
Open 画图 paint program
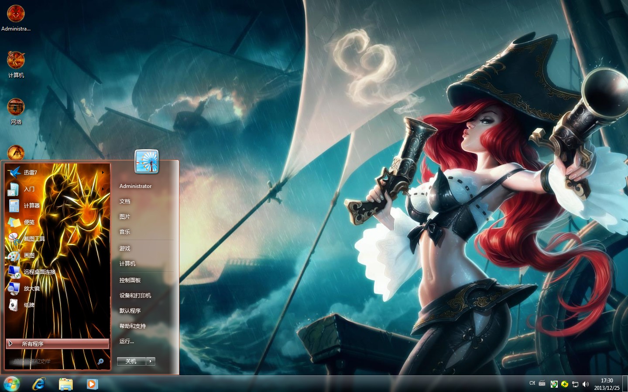tap(57, 255)
